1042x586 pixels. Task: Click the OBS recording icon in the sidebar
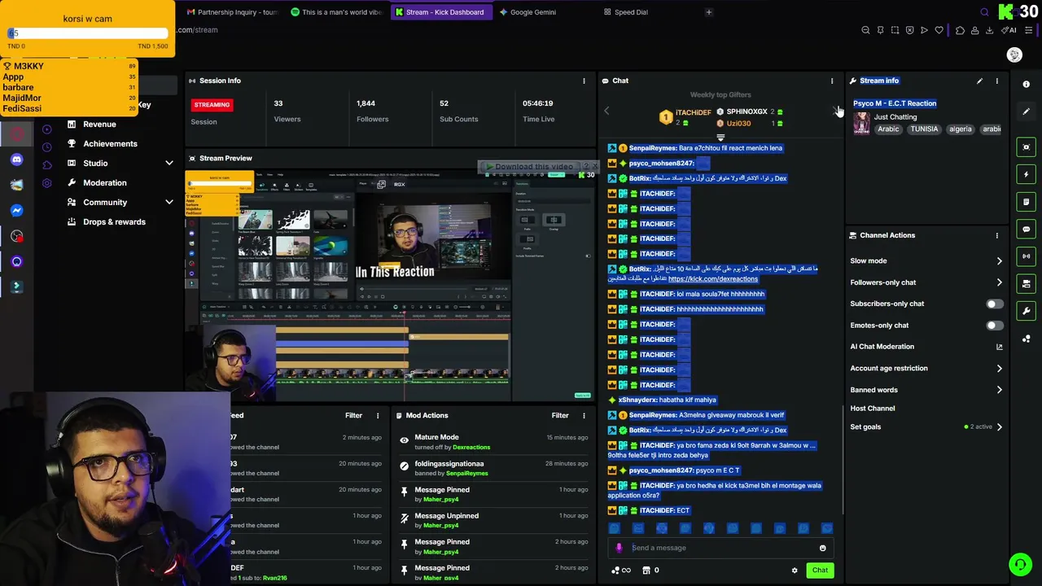click(17, 236)
